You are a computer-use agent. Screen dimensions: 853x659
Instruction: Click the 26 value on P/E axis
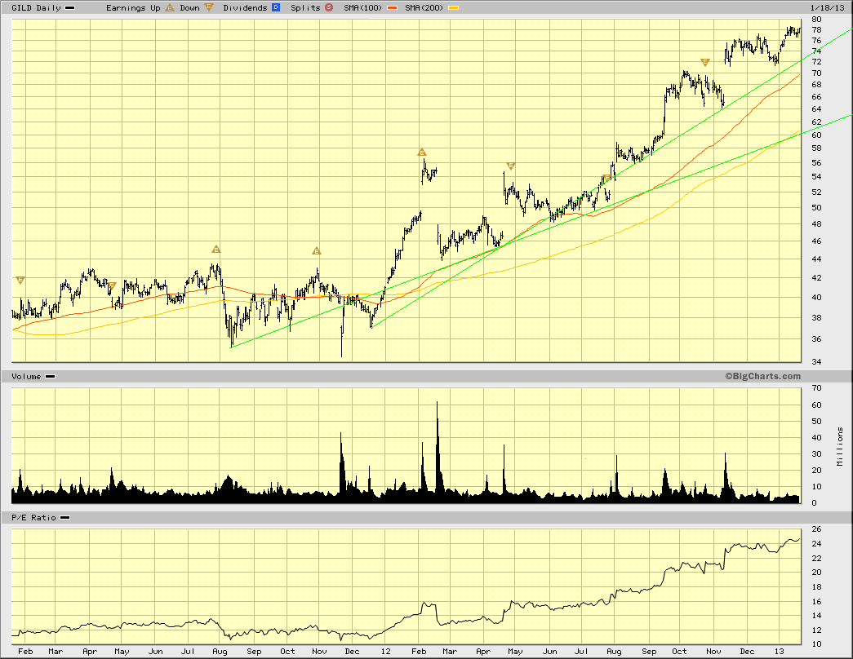[x=816, y=529]
